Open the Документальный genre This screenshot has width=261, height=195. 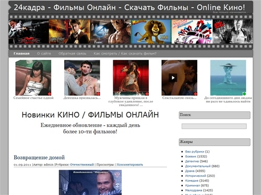tap(198, 166)
